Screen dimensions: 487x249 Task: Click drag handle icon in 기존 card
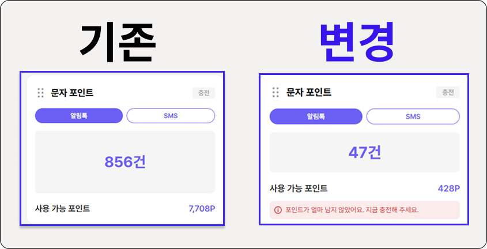(x=40, y=93)
